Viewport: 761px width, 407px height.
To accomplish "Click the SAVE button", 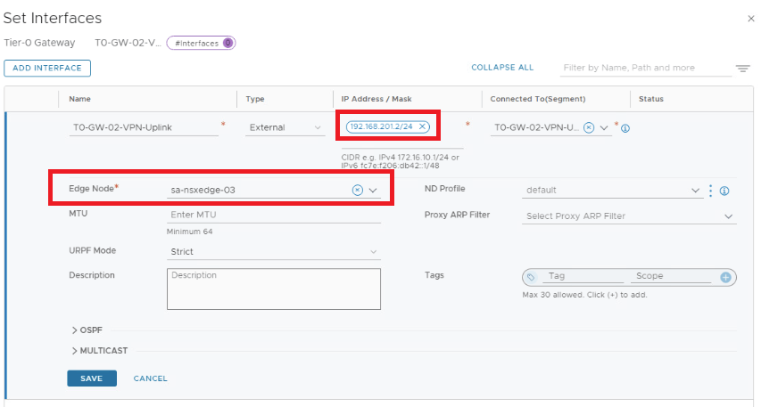I will point(90,379).
